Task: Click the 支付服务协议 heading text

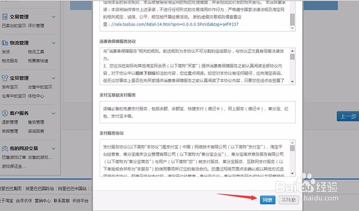Action: coord(111,133)
